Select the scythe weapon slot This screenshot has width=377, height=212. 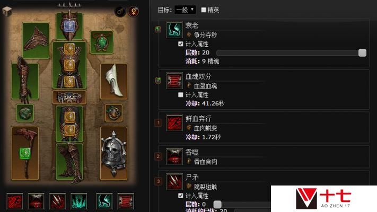point(25,153)
